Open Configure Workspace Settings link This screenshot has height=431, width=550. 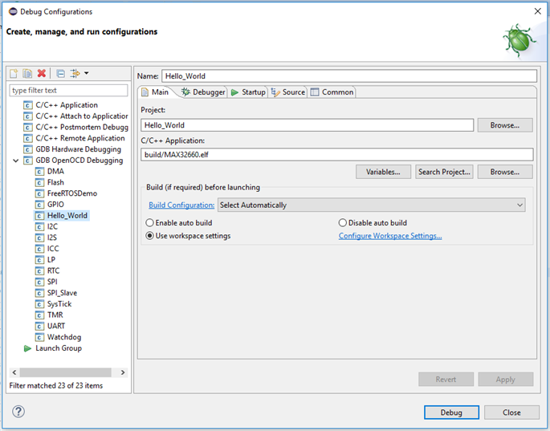click(390, 236)
